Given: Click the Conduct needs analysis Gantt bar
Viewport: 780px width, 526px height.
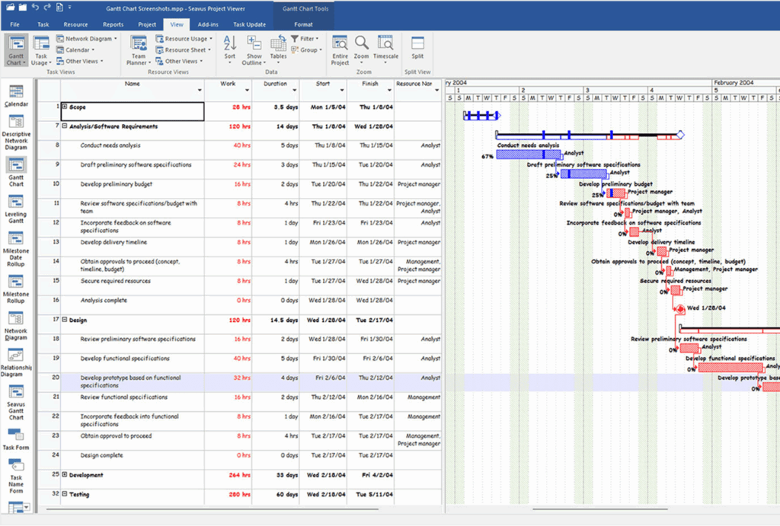Looking at the screenshot, I should 529,155.
